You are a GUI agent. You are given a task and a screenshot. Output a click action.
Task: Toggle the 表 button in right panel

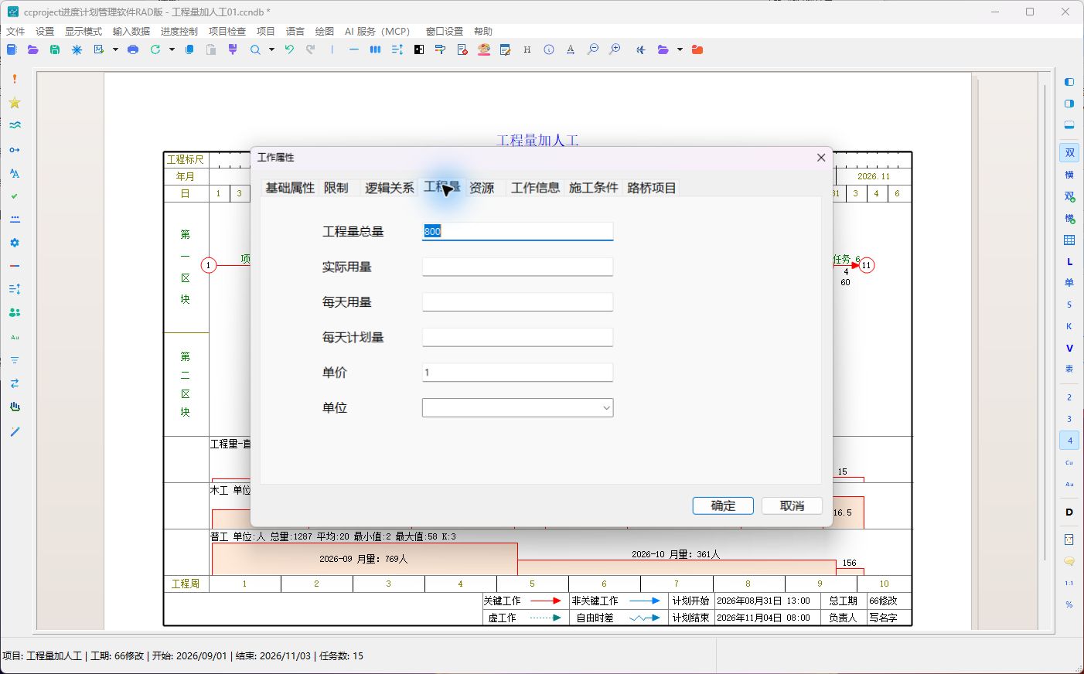click(1069, 369)
